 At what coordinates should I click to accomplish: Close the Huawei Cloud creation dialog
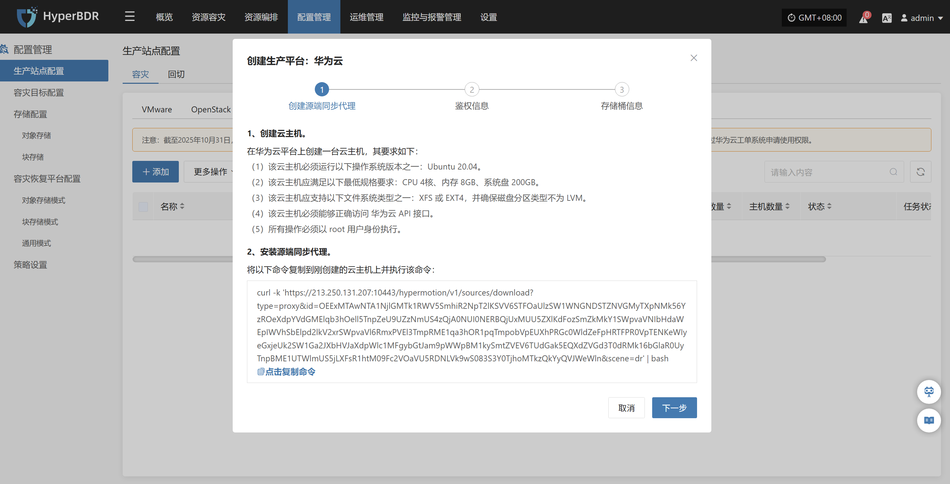(693, 58)
